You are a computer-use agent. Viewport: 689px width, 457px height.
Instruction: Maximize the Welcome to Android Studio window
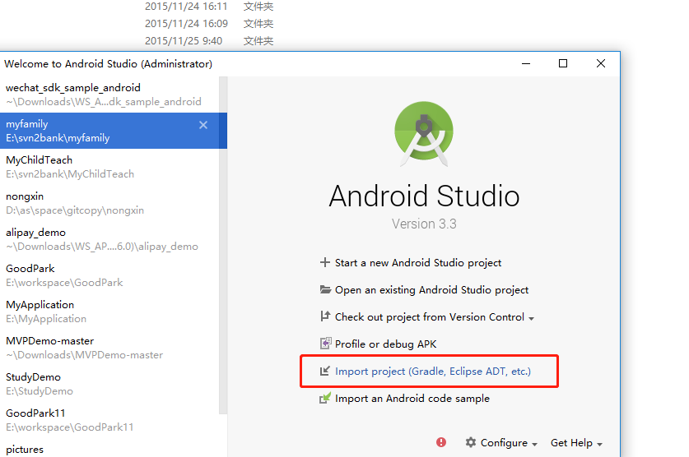coord(563,63)
